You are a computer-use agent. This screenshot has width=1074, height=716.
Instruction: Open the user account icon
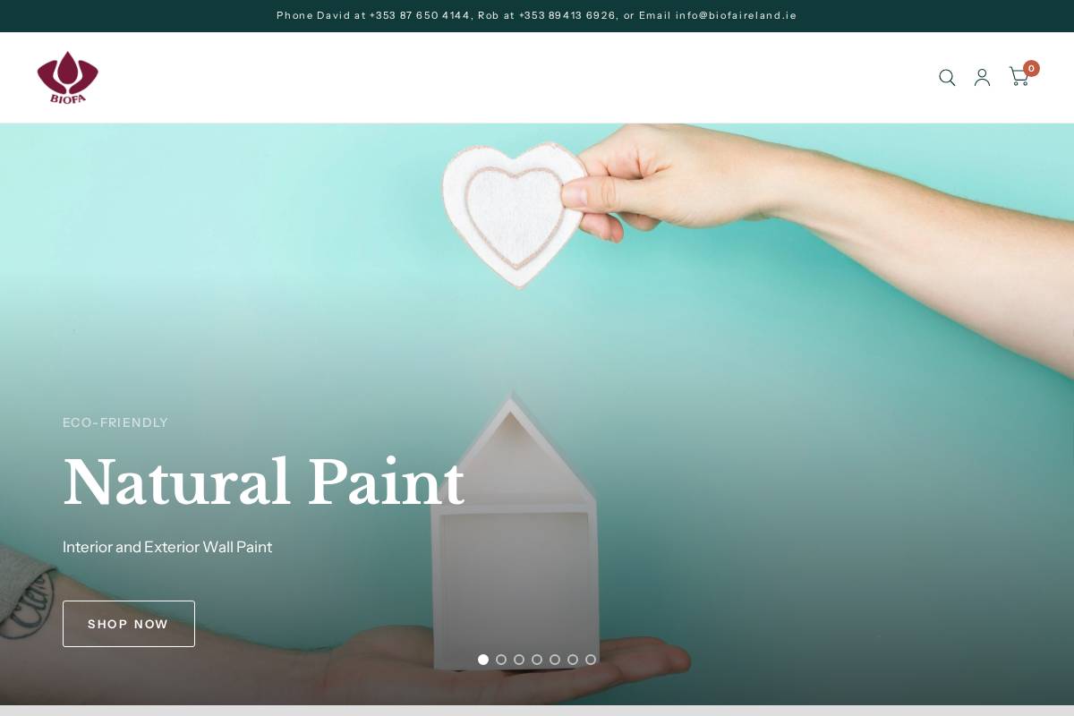(982, 78)
